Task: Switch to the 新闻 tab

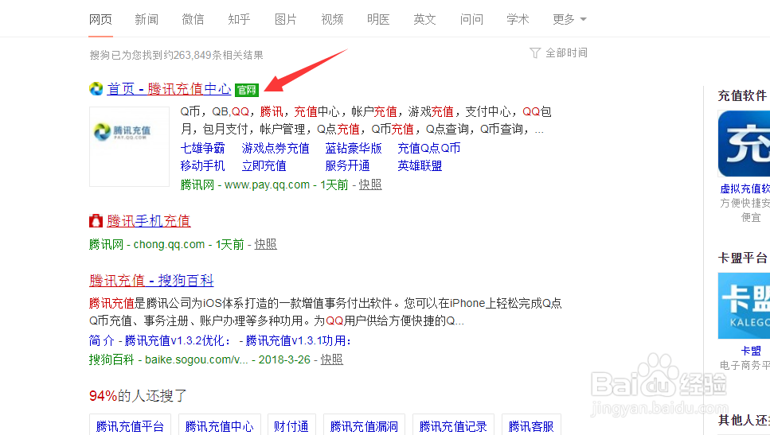Action: point(147,19)
